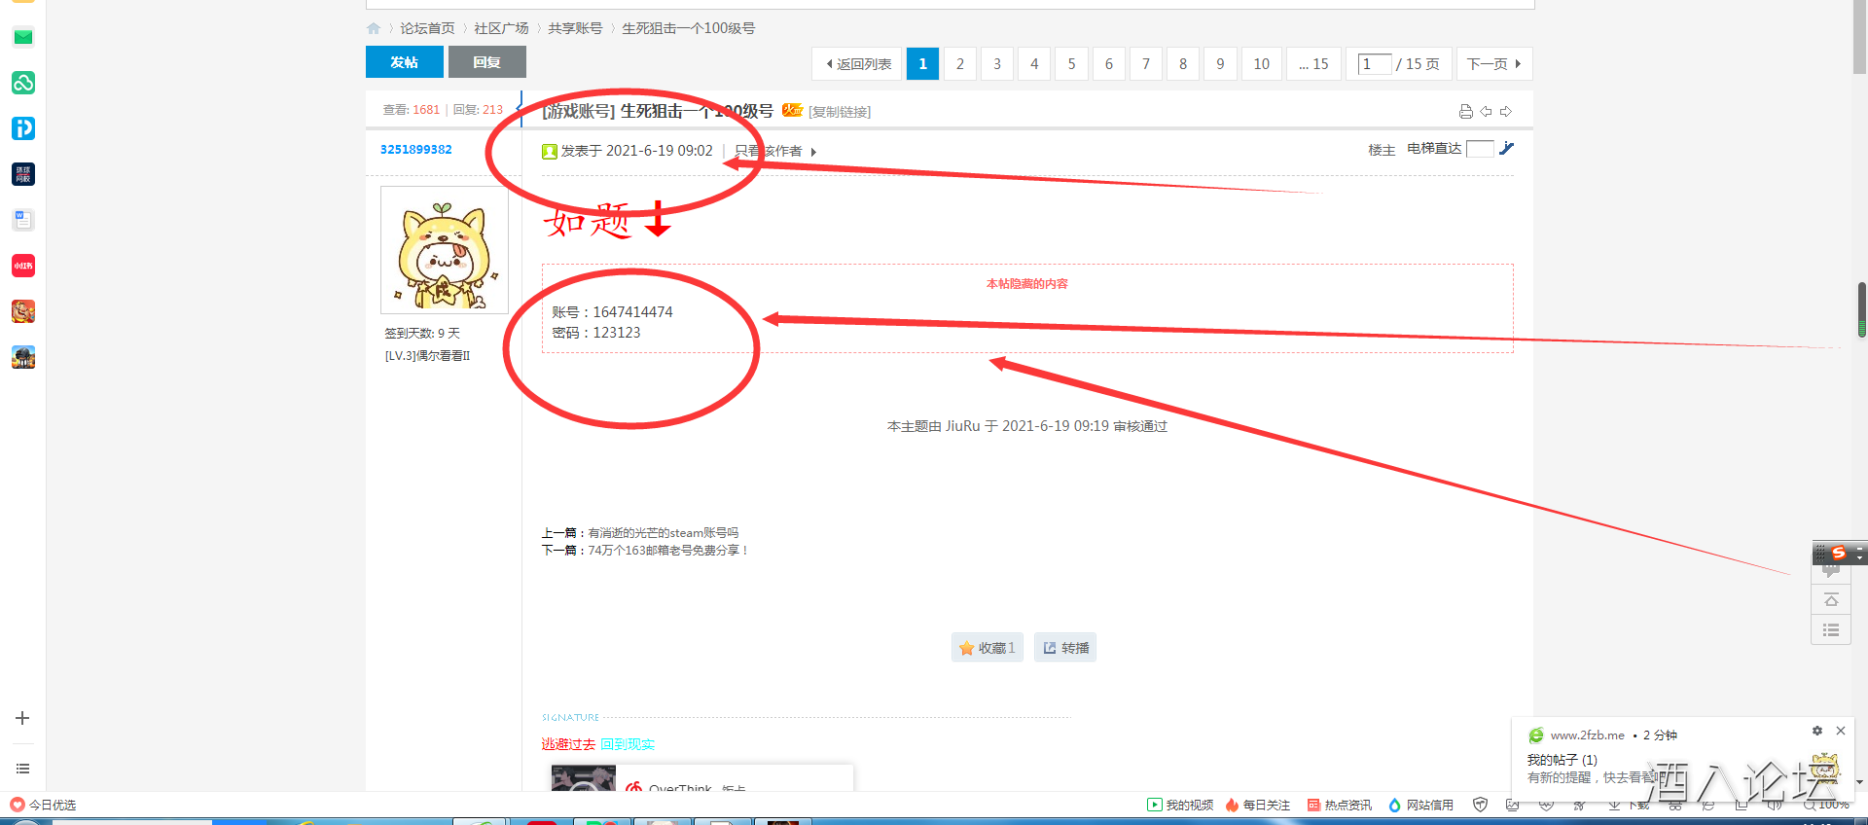The image size is (1868, 825).
Task: Open 热点资讯 in the status bar
Action: coord(1340,805)
